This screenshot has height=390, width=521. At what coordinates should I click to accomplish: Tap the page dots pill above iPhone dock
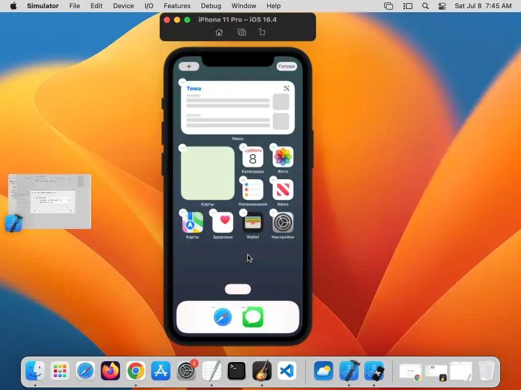238,289
